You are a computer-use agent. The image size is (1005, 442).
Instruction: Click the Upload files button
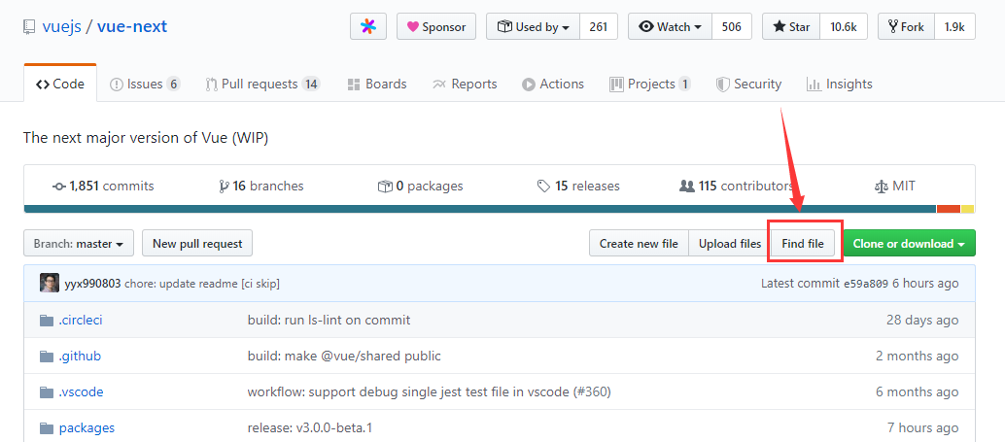pyautogui.click(x=730, y=244)
